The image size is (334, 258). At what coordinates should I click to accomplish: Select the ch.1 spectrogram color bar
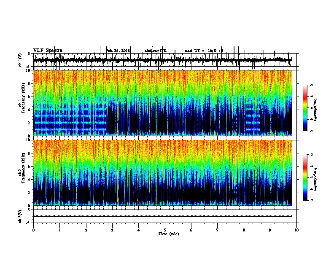coord(305,108)
